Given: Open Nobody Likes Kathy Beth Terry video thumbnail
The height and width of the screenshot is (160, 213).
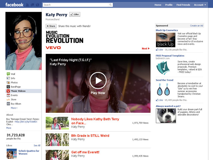Looking at the screenshot, I should click(x=57, y=123).
